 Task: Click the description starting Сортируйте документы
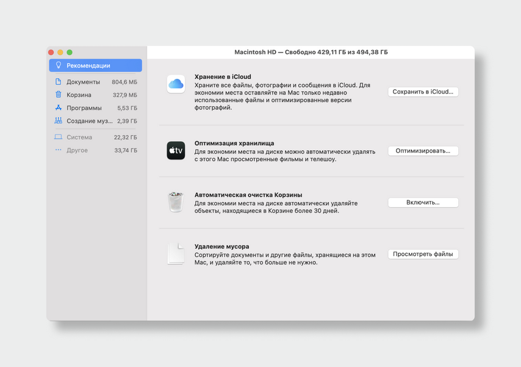(285, 259)
